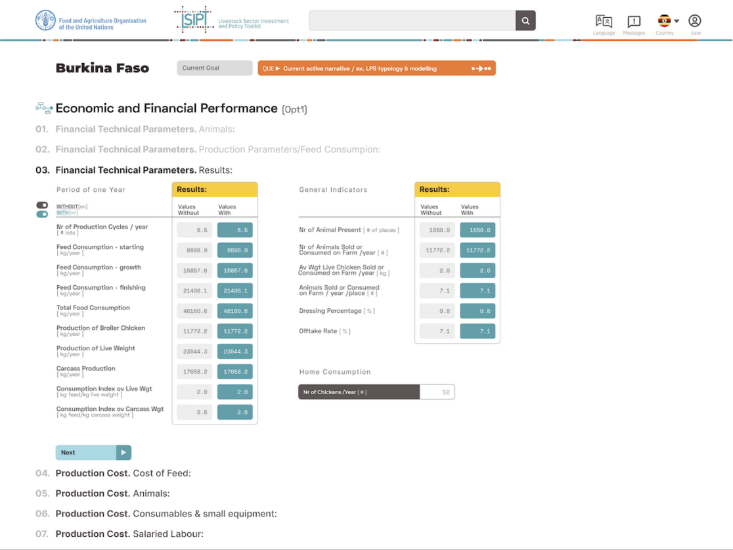This screenshot has height=550, width=733.
Task: Expand section 04 Production Cost of Feed
Action: [x=123, y=473]
